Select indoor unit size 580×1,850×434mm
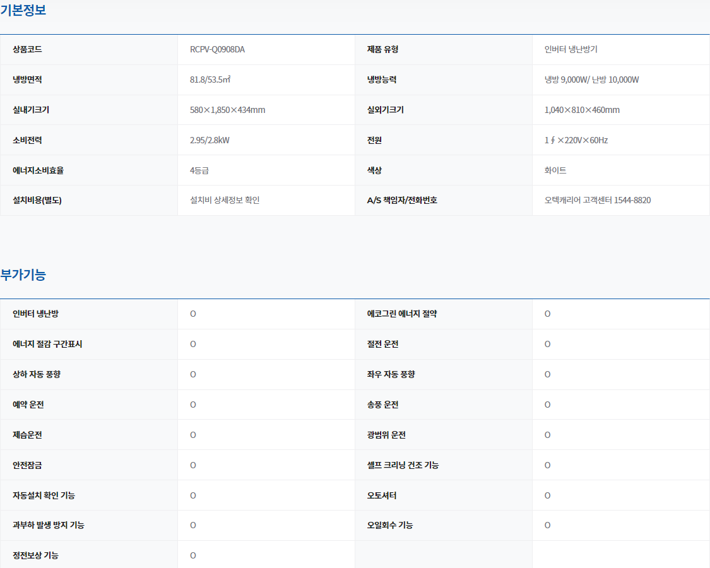 coord(227,110)
